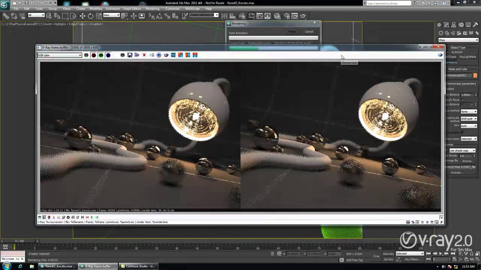Open the Tools menu
The height and width of the screenshot is (270, 481).
pos(39,9)
